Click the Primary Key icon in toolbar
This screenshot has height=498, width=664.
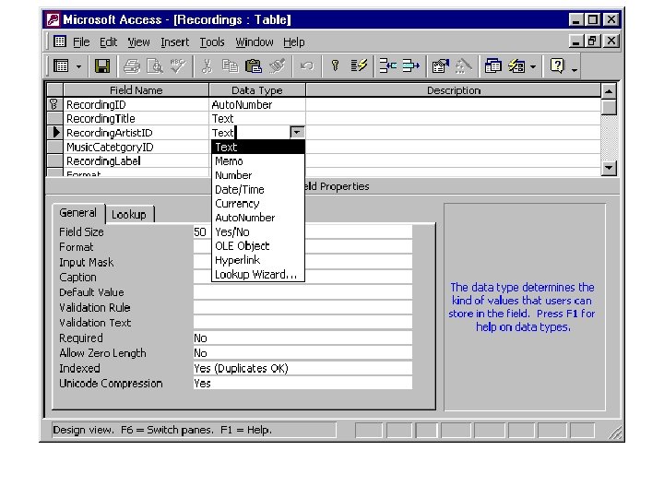335,65
